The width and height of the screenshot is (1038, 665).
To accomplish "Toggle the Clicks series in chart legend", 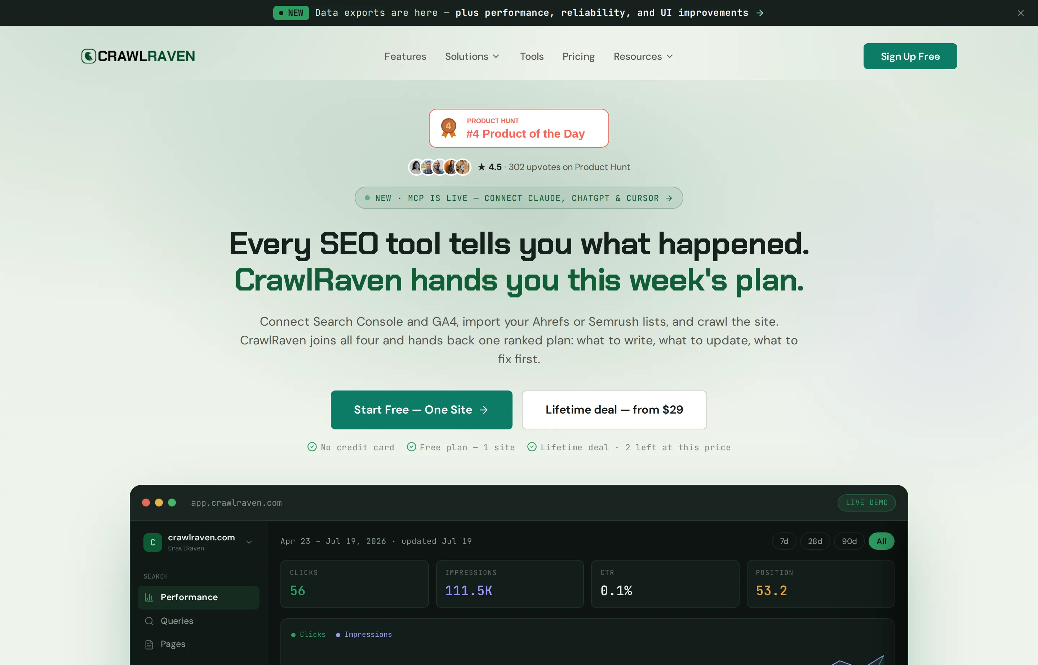I will tap(309, 634).
